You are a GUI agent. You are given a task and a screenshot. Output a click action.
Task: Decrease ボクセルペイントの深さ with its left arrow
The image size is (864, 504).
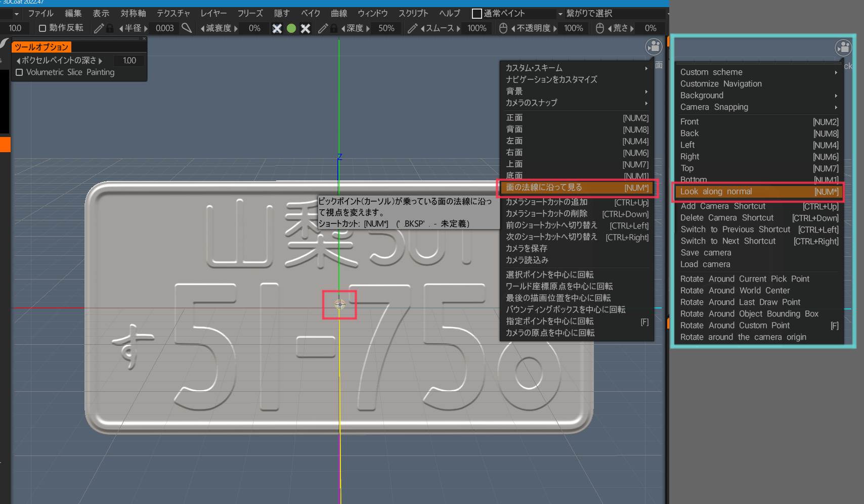(19, 61)
